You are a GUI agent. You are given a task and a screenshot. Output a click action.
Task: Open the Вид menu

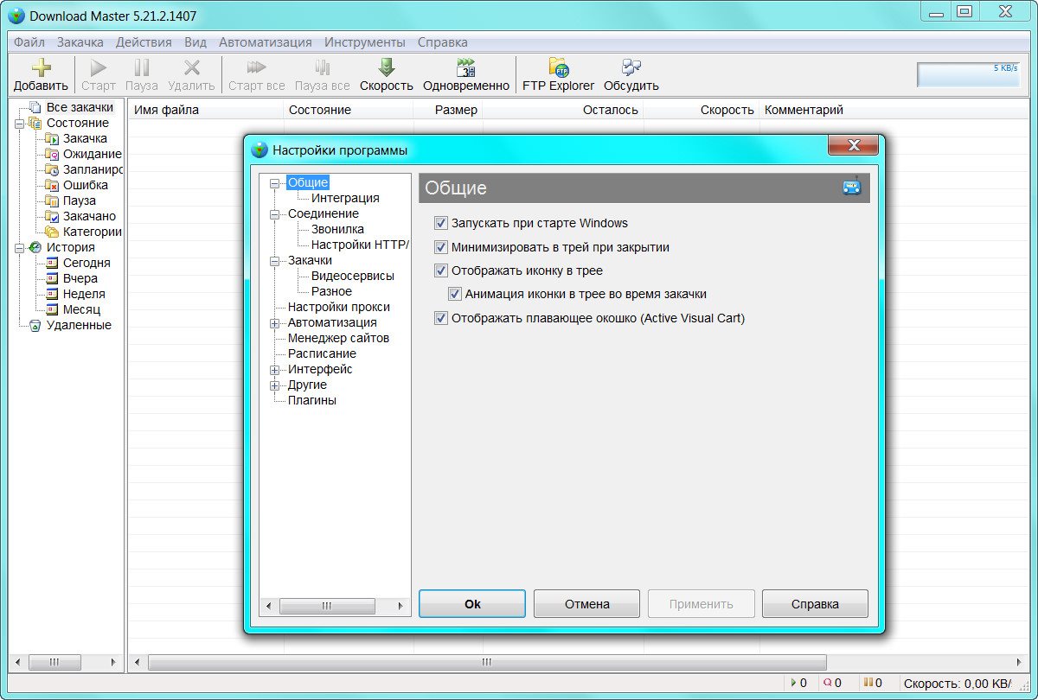(x=195, y=41)
